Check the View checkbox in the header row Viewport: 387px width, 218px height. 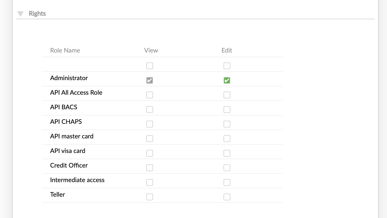point(150,66)
